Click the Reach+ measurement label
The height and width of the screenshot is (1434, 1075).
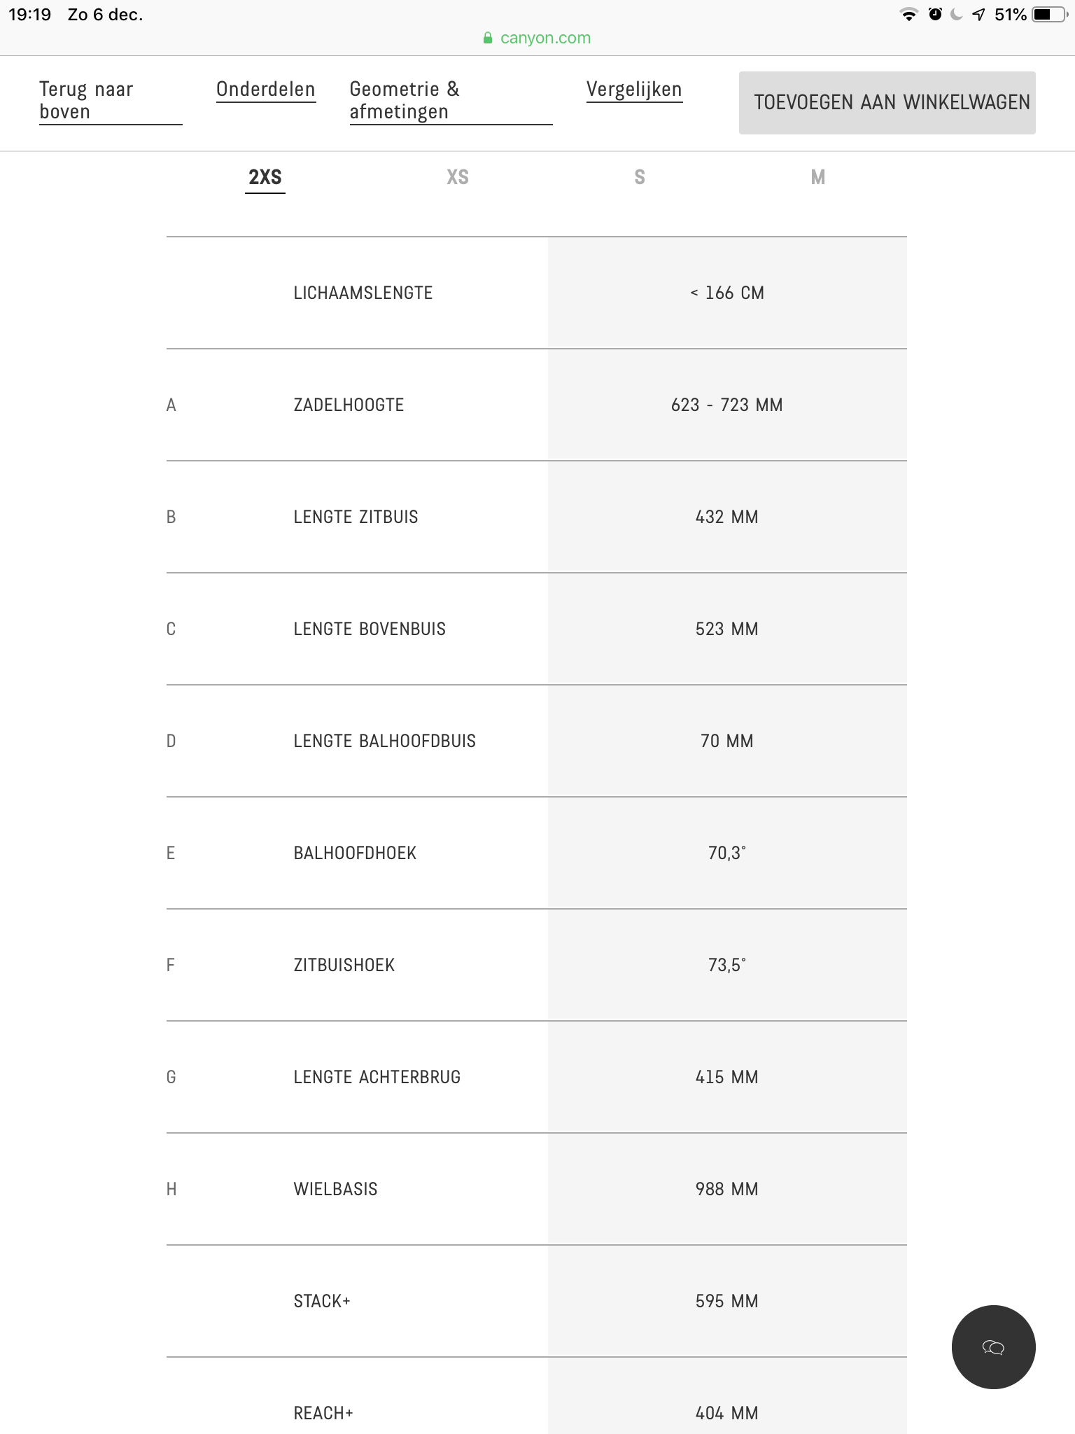[323, 1413]
